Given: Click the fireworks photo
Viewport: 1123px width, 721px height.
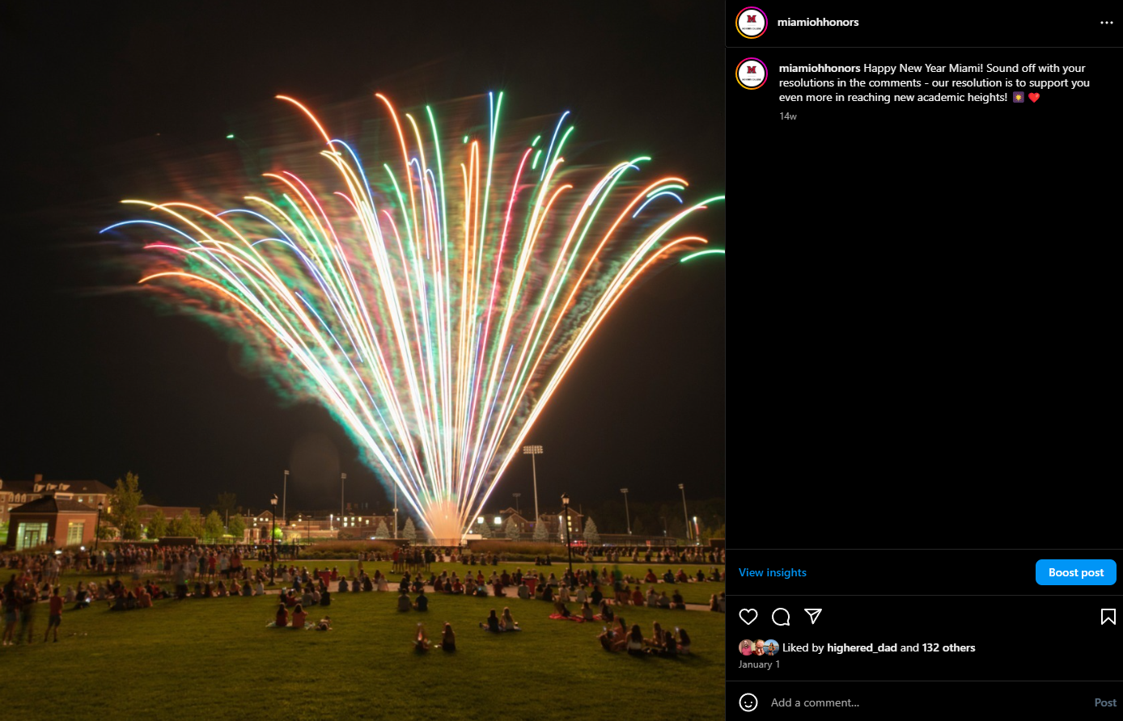Looking at the screenshot, I should [x=362, y=360].
